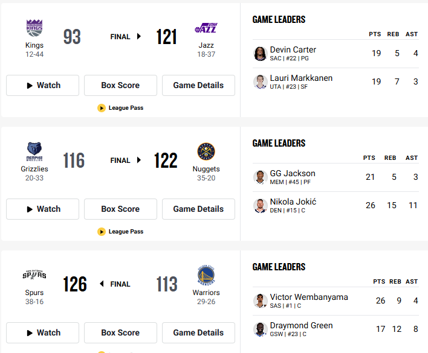
Task: Open Box Score for Kings vs Jazz
Action: click(120, 86)
